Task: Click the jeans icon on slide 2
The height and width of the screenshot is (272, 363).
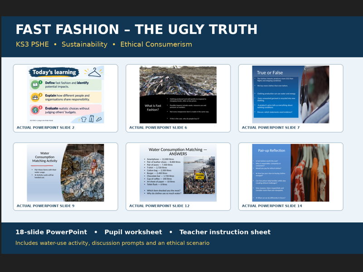Action: pos(92,119)
